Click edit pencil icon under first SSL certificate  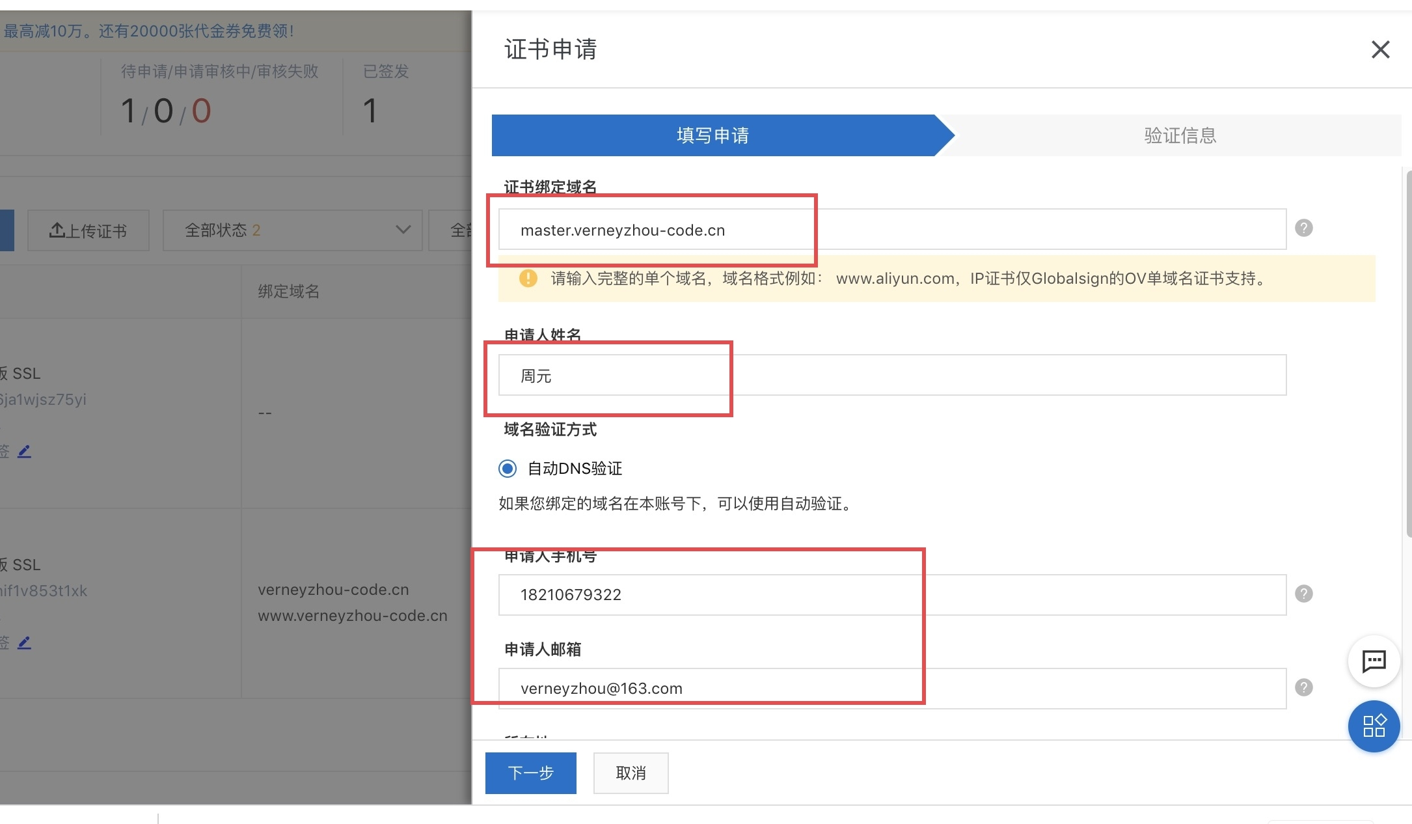[24, 451]
